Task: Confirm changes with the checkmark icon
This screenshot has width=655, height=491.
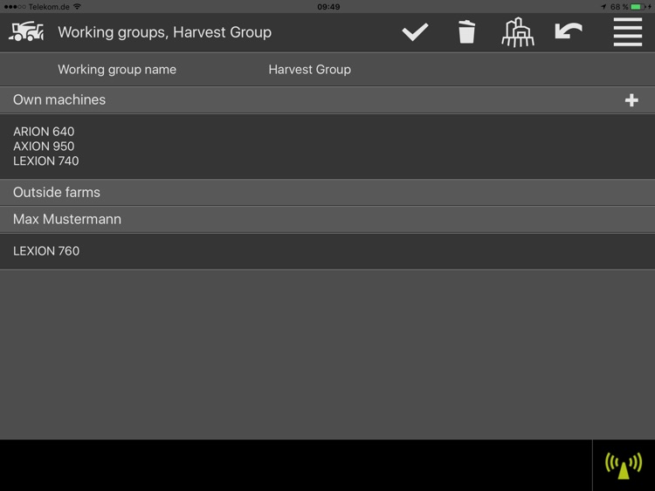Action: 415,32
